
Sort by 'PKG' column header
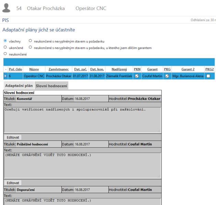coord(167,69)
